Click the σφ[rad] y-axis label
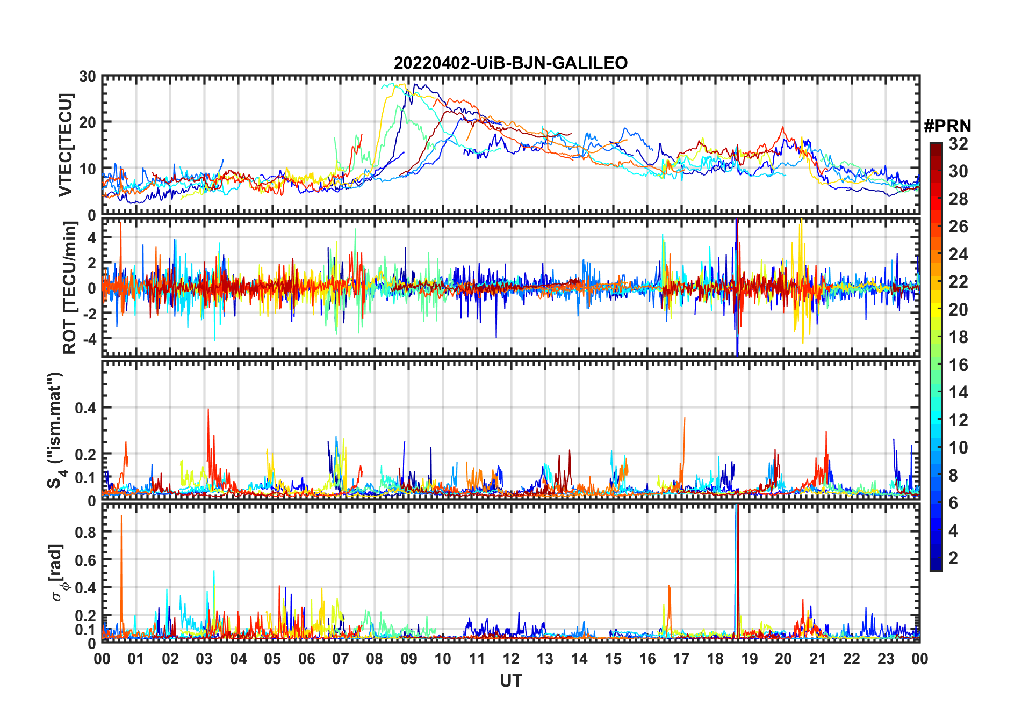The image size is (1022, 714). [x=57, y=573]
